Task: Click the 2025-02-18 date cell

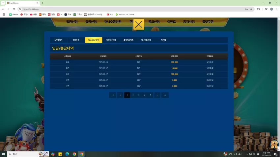Action: tap(103, 62)
